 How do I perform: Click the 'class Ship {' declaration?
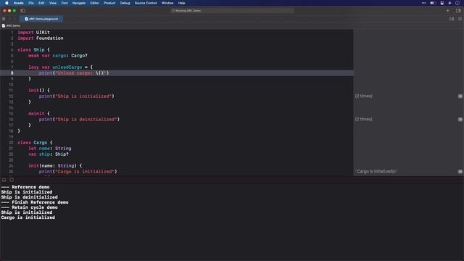(x=34, y=50)
